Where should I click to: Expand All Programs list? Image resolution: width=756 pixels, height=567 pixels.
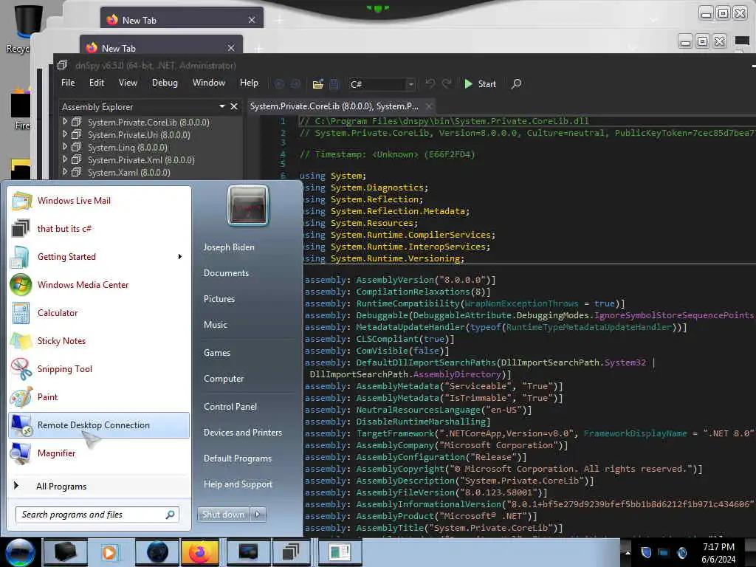pos(100,486)
